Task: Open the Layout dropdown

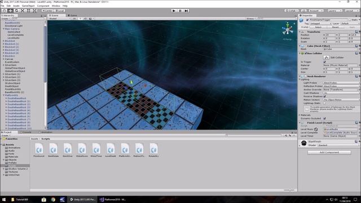Action: pyautogui.click(x=351, y=11)
